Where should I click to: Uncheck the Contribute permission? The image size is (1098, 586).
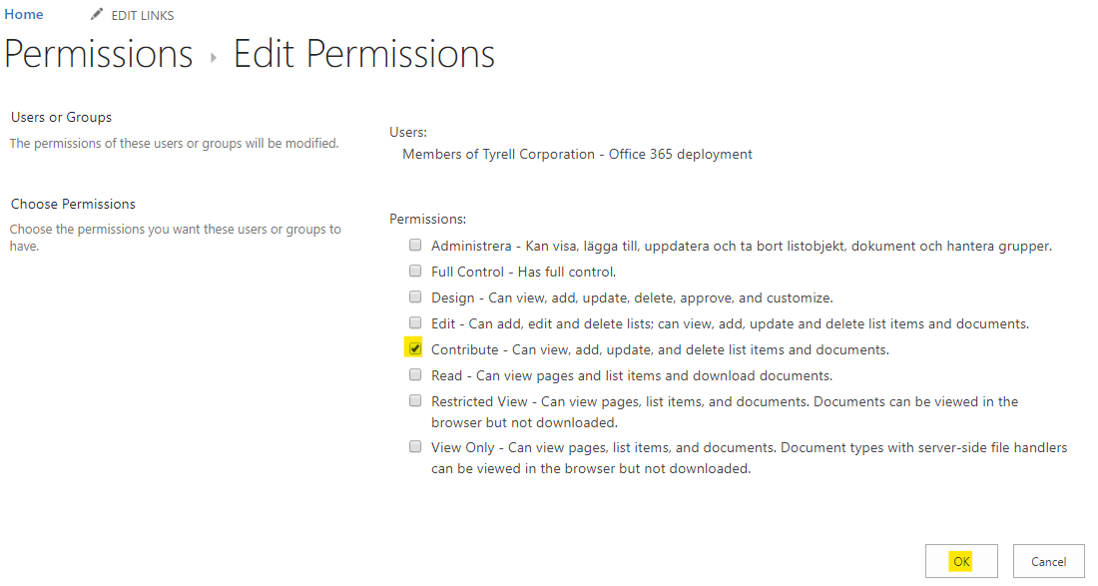414,348
